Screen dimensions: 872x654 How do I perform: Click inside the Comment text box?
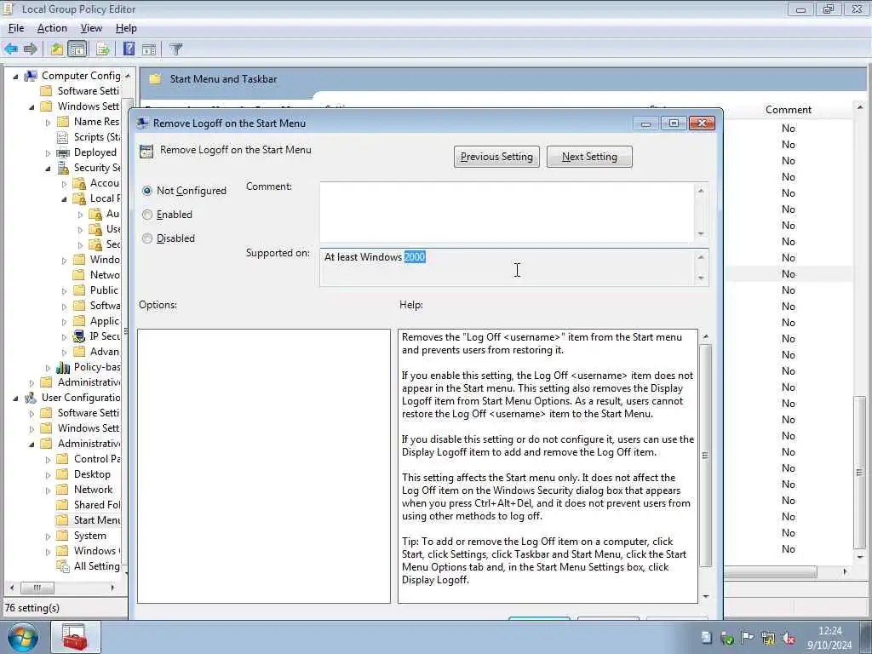tap(508, 212)
